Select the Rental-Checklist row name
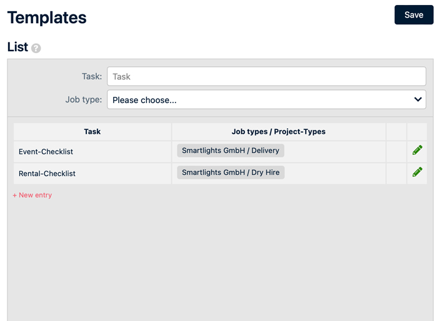The image size is (440, 321). (47, 174)
